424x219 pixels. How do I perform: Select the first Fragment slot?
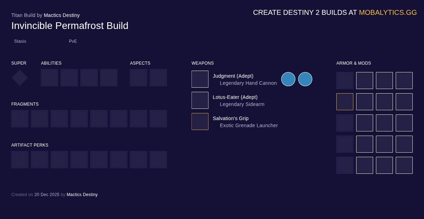20,119
